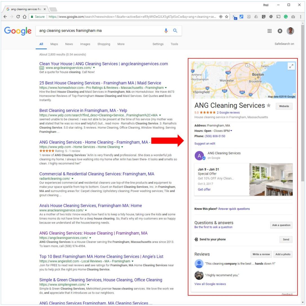Click the gear extension icon in toolbar
The height and width of the screenshot is (306, 306).
point(271,17)
